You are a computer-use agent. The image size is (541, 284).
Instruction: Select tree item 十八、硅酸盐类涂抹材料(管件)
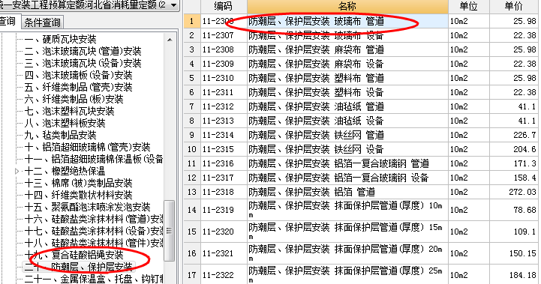[x=94, y=243]
